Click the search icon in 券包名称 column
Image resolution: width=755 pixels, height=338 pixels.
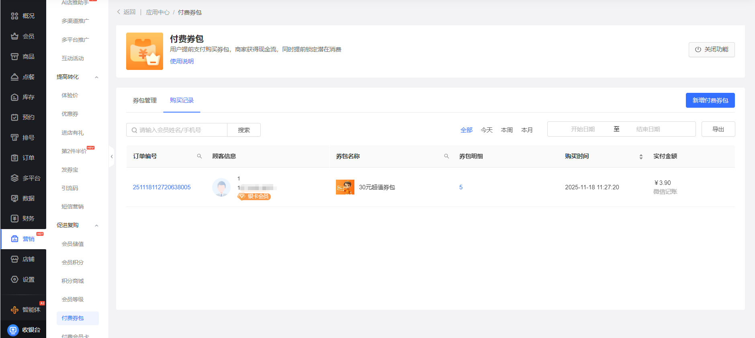click(x=446, y=156)
